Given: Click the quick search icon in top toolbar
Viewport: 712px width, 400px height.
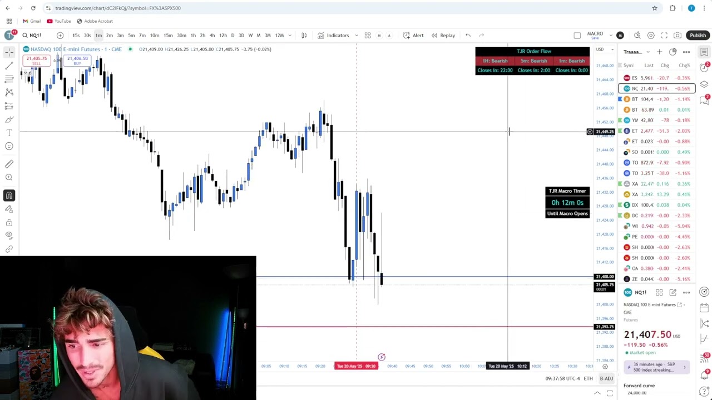Looking at the screenshot, I should pyautogui.click(x=637, y=36).
